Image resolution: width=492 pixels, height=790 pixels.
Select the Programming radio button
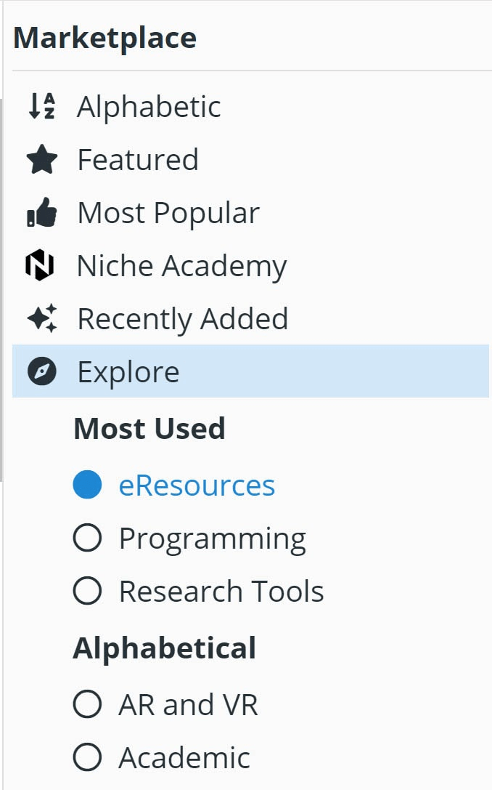[x=88, y=538]
